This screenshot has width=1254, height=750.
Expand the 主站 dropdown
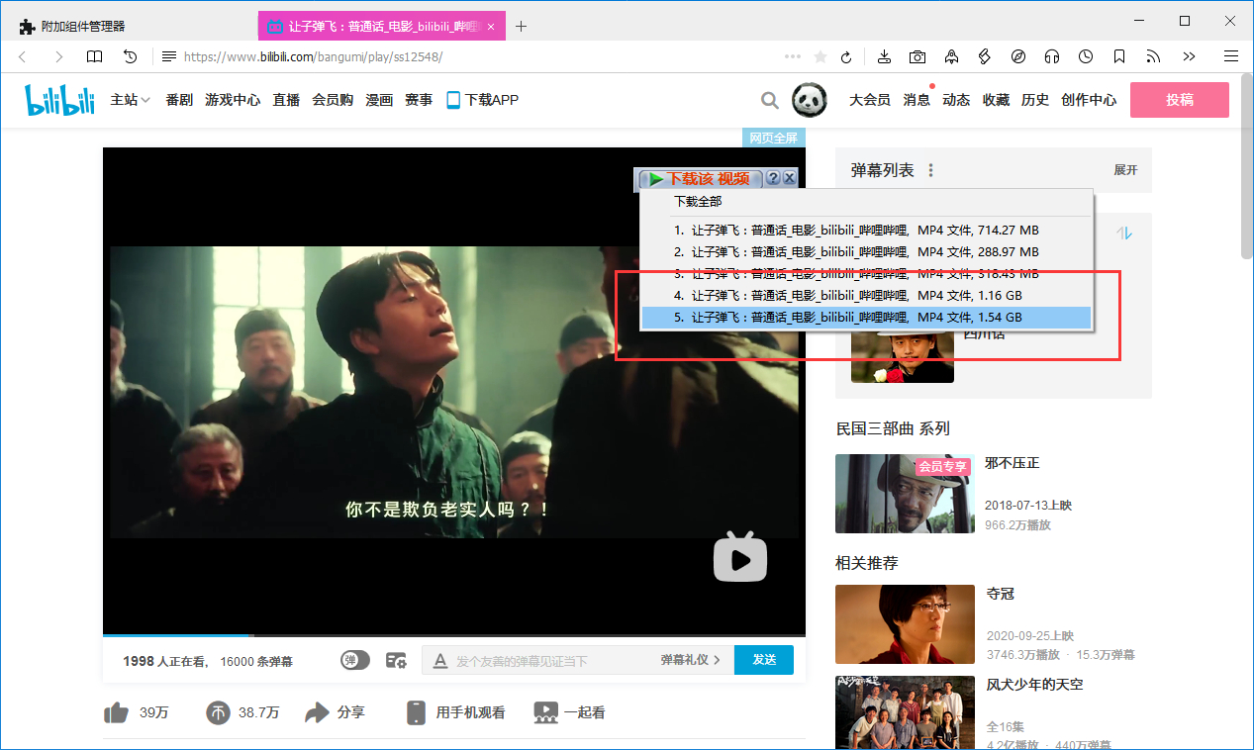130,100
